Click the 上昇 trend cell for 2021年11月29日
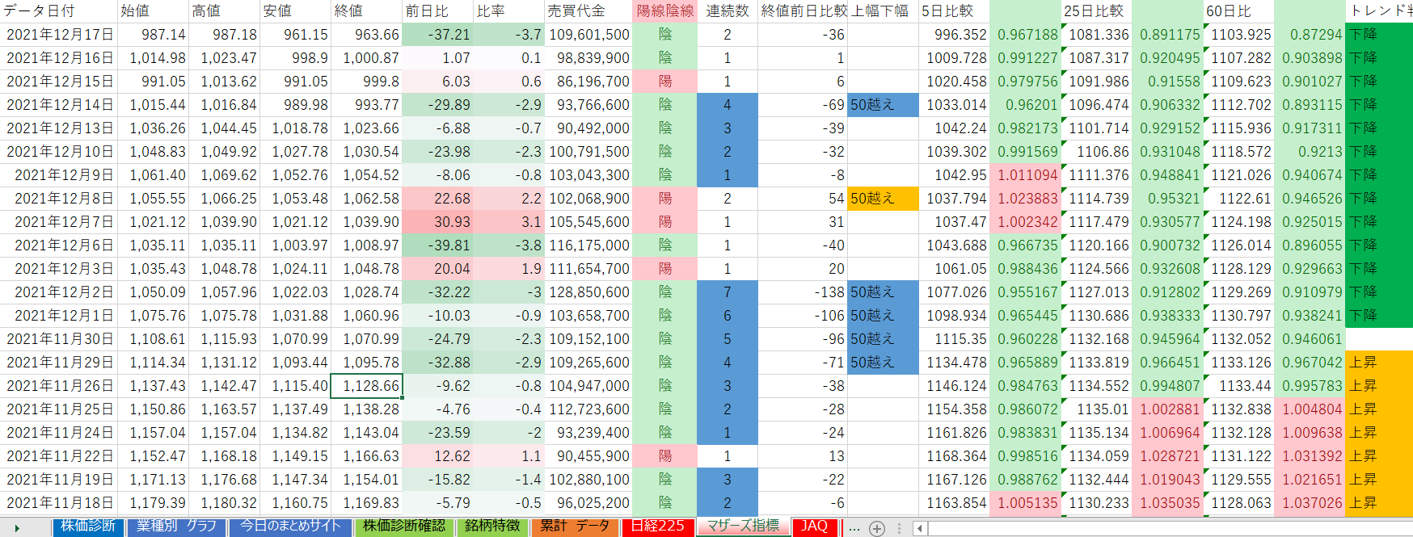The height and width of the screenshot is (537, 1413). [x=1379, y=363]
